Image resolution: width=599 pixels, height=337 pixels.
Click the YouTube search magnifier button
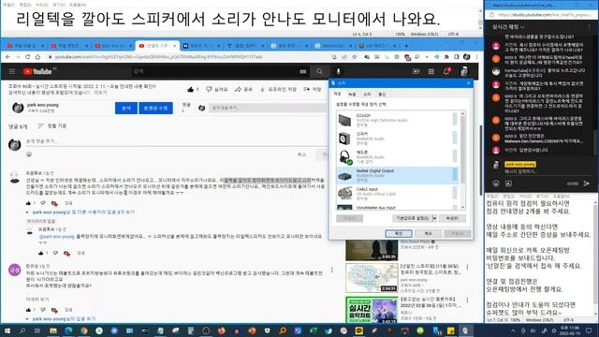pyautogui.click(x=319, y=71)
